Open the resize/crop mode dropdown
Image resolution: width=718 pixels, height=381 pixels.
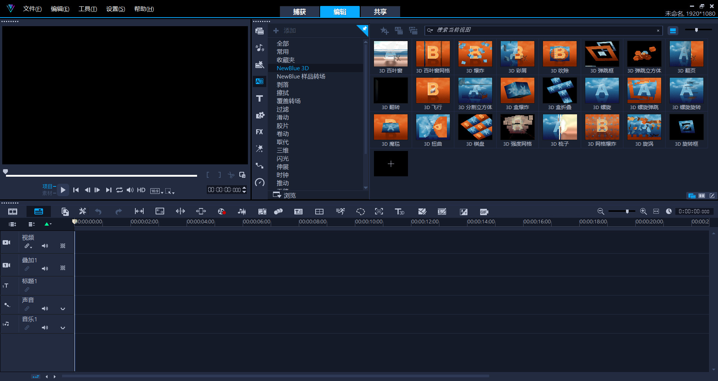coord(170,191)
